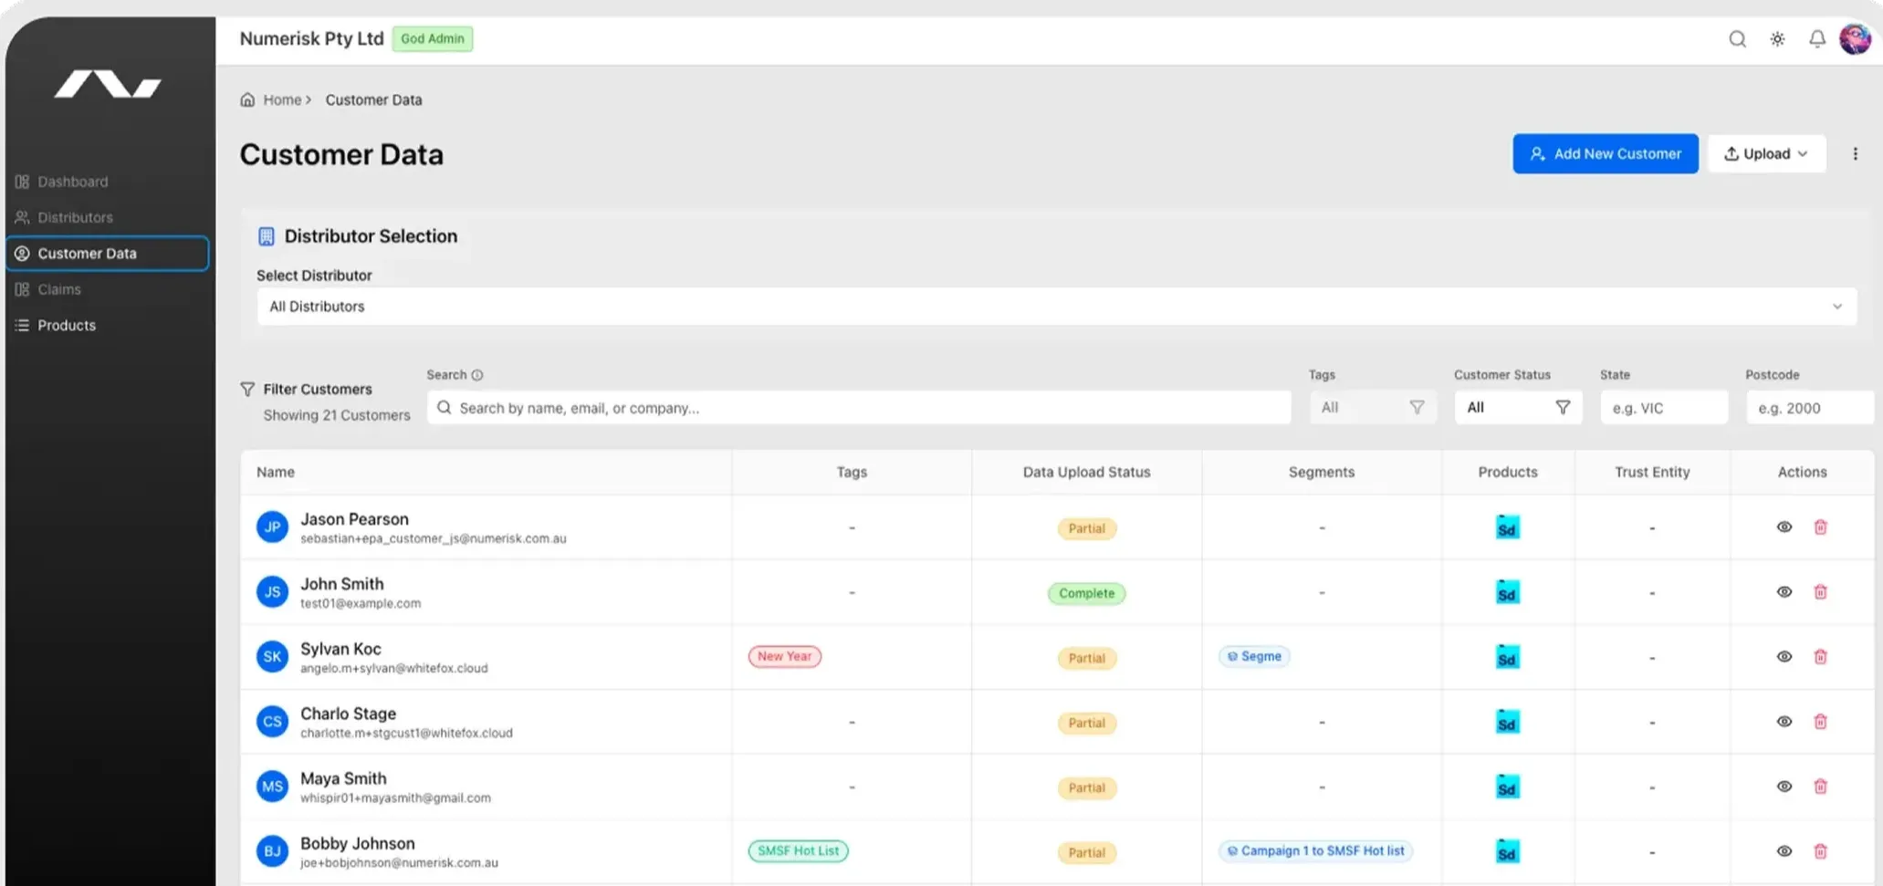Click the Sd product icon for Sylvan Koc

pyautogui.click(x=1508, y=658)
